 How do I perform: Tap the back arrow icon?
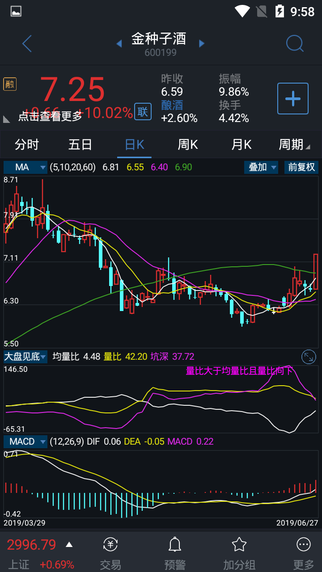[27, 44]
